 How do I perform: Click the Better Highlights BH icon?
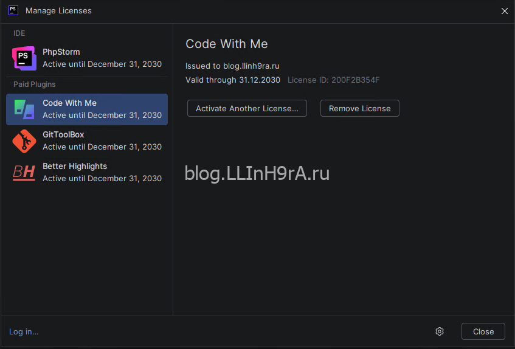[24, 173]
